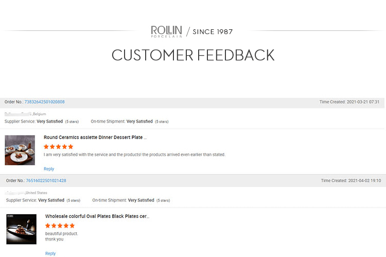Click Reply under the United States review
The image size is (386, 257).
50,253
